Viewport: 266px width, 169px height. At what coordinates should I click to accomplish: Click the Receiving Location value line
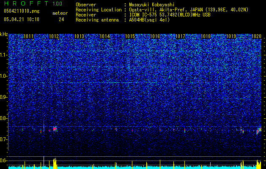point(189,10)
